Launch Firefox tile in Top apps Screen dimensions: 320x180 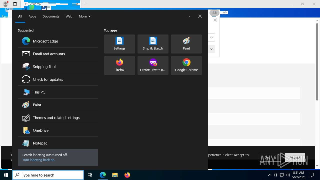click(x=119, y=65)
